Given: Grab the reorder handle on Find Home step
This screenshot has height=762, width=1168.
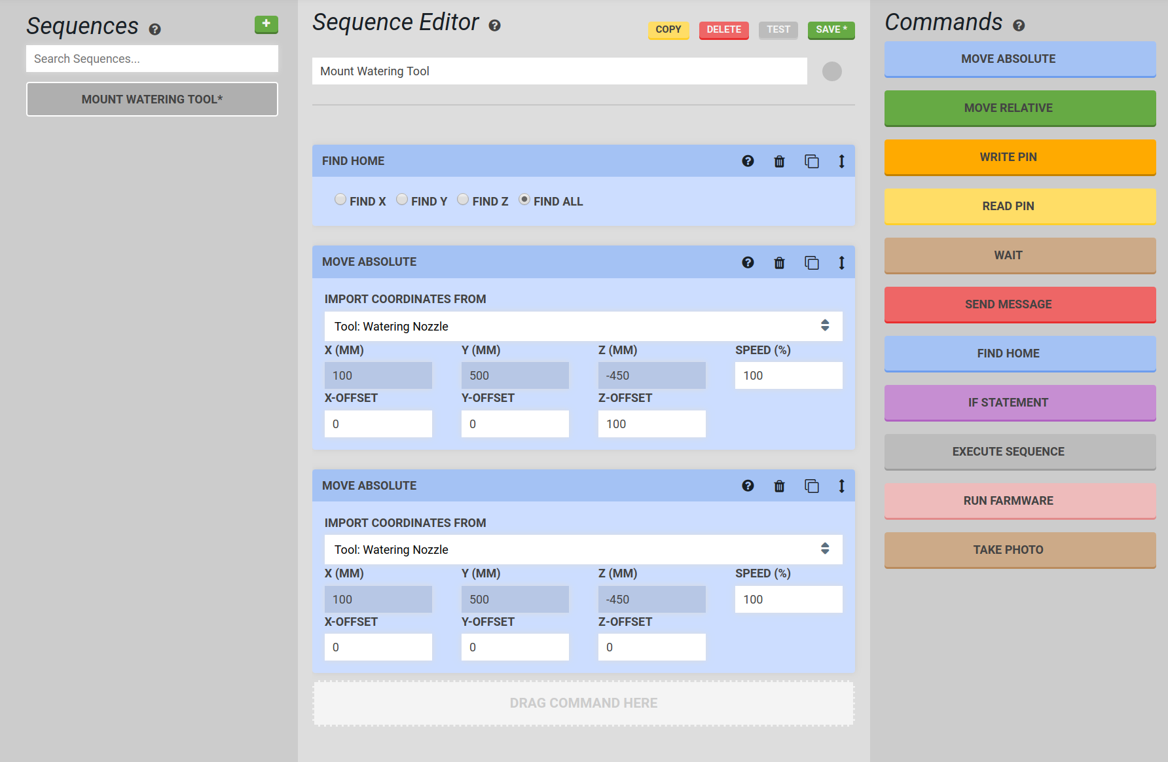Looking at the screenshot, I should (841, 161).
